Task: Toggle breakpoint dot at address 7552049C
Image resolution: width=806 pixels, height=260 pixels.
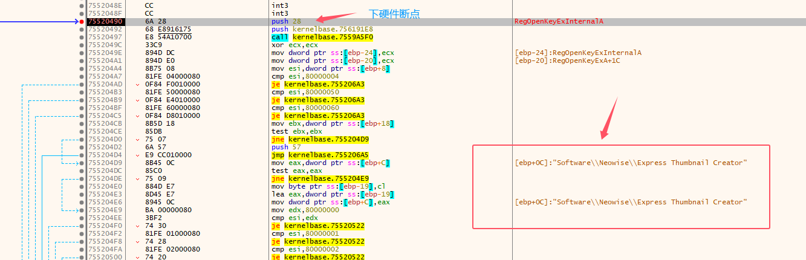Action: [82, 45]
